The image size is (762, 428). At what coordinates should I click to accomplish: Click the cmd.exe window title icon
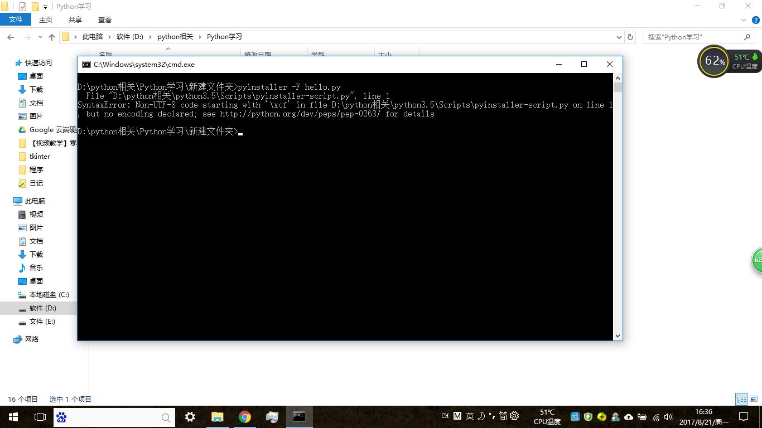coord(86,65)
